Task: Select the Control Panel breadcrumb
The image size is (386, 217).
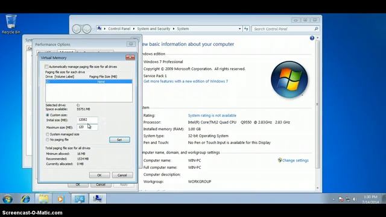Action: point(119,29)
